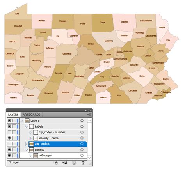
Task: Click the Create New Sublayer icon
Action: [65, 163]
